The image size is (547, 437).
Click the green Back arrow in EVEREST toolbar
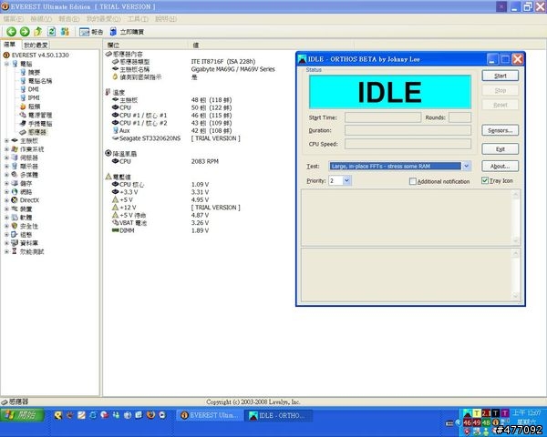click(11, 32)
